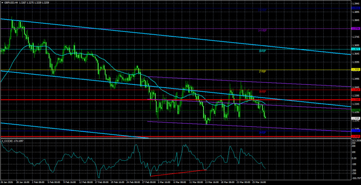
Task: Click the most recent candlestick on chart
Action: click(265, 116)
